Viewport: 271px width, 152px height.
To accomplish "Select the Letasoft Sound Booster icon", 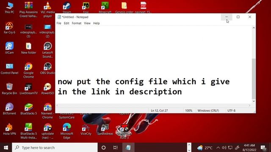I will 47,50.
